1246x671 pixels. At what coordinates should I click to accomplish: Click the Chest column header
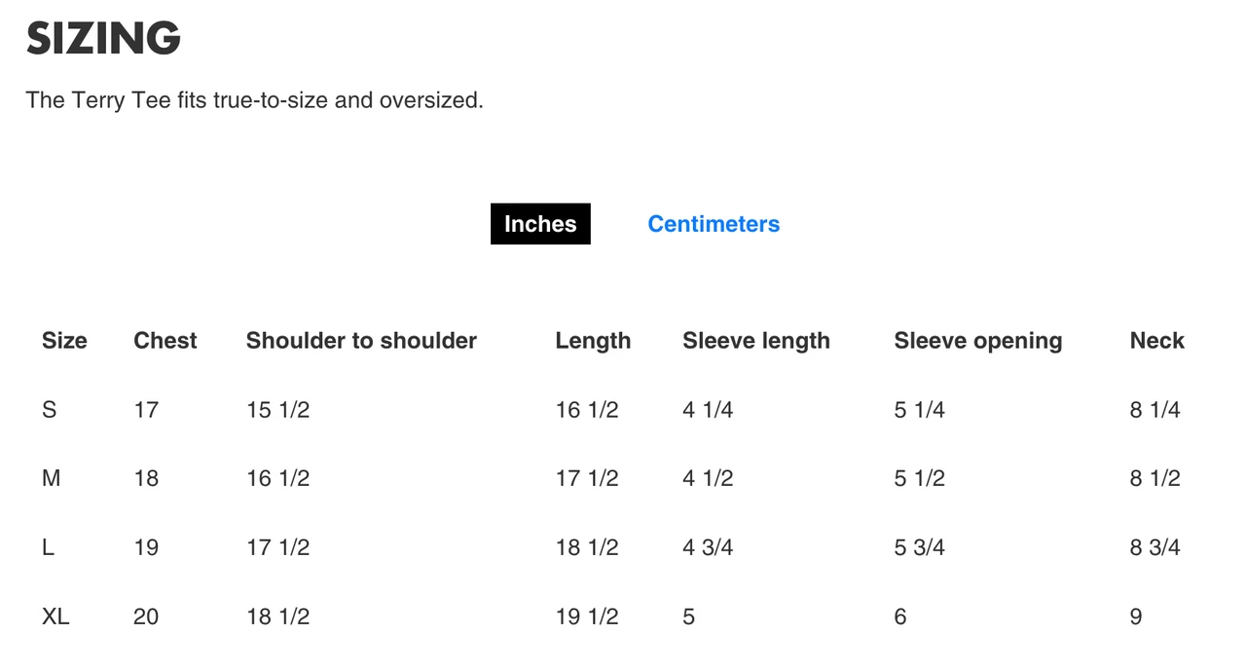point(165,341)
